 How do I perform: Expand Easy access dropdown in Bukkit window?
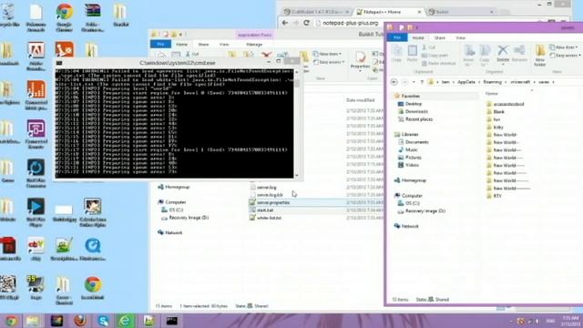click(343, 62)
